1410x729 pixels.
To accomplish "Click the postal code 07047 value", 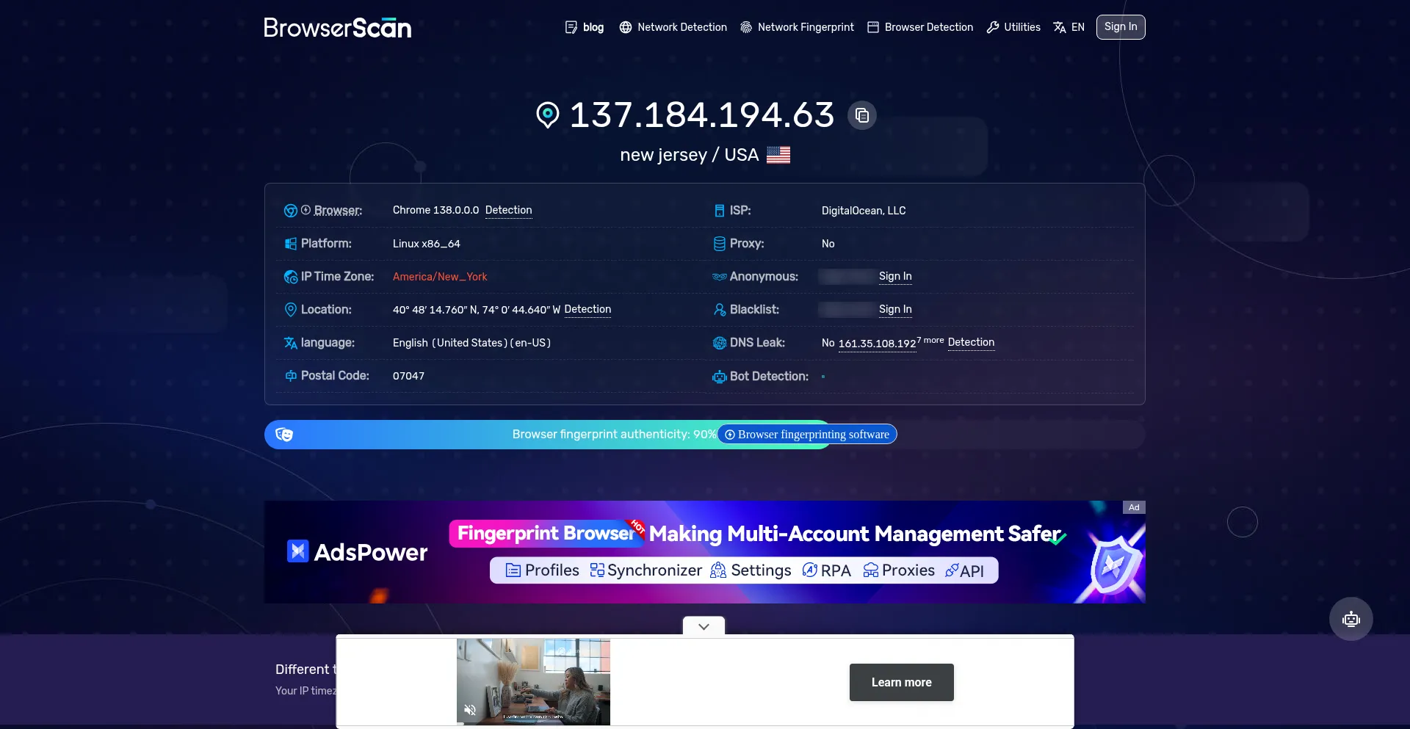I will [x=408, y=376].
